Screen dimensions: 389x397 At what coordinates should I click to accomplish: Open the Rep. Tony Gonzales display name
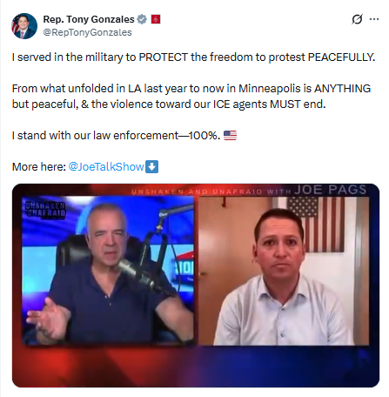[89, 19]
